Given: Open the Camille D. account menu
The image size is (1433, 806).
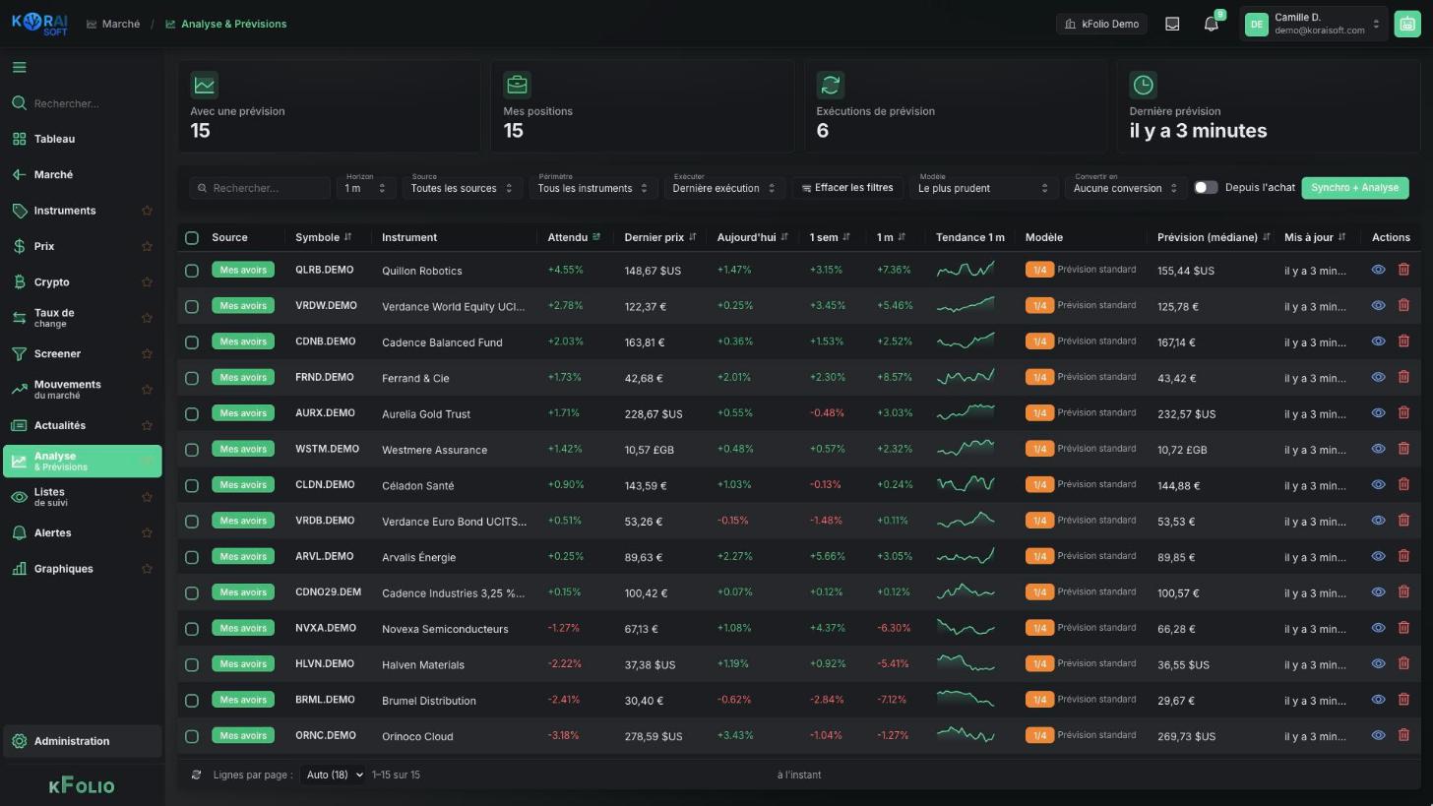Looking at the screenshot, I should click(1313, 24).
